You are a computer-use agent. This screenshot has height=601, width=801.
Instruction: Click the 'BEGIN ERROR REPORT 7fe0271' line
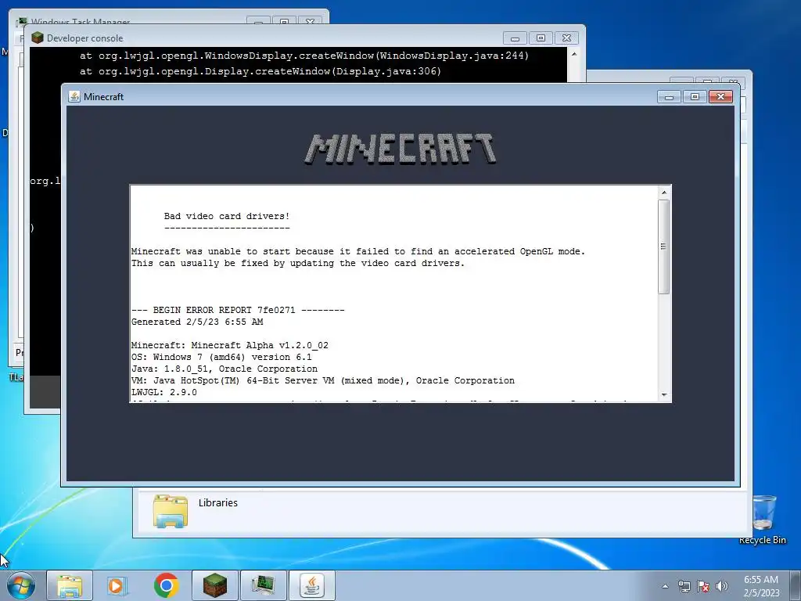tap(238, 310)
